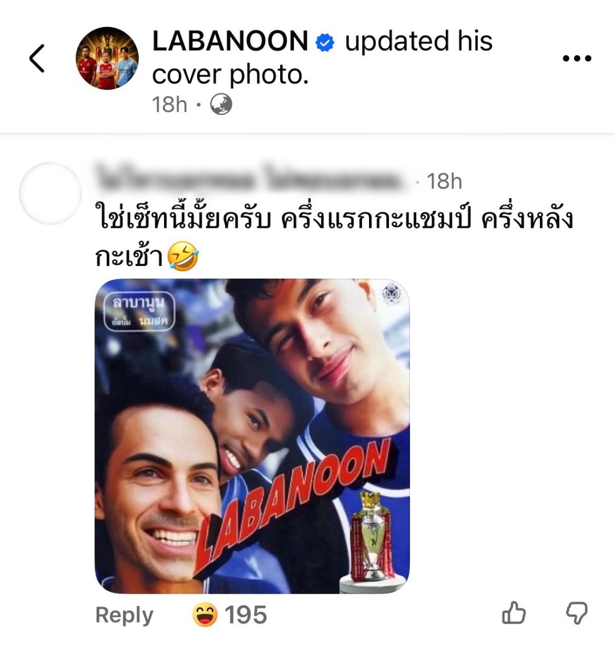Tap the Thai comment text
The height and width of the screenshot is (646, 615).
pyautogui.click(x=334, y=237)
